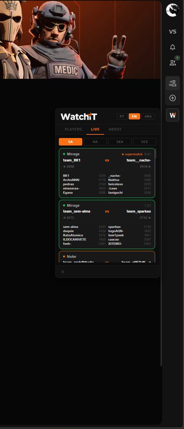The height and width of the screenshot is (429, 184).
Task: Click player ninezeraa-
Action: point(71,188)
